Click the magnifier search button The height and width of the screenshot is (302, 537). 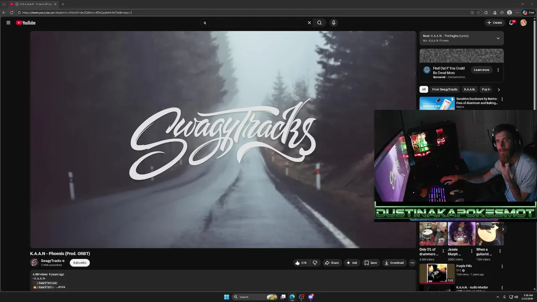point(319,23)
